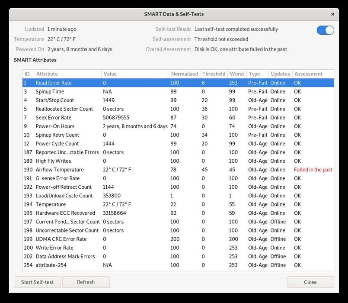
Task: Click the 353800 load cycle value
Action: (x=112, y=196)
